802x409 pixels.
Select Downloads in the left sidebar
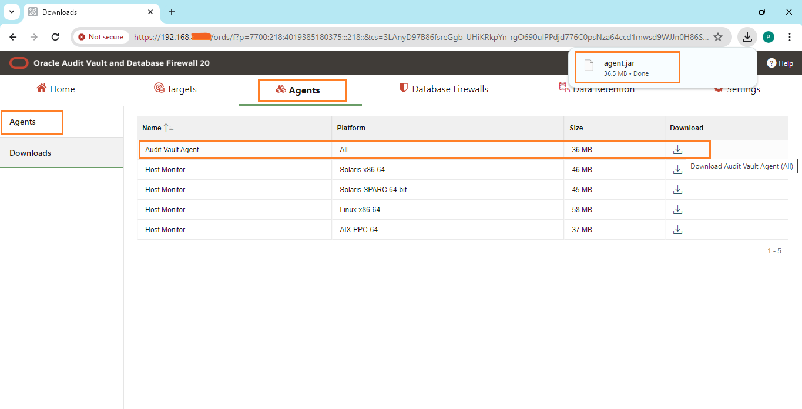tap(30, 153)
